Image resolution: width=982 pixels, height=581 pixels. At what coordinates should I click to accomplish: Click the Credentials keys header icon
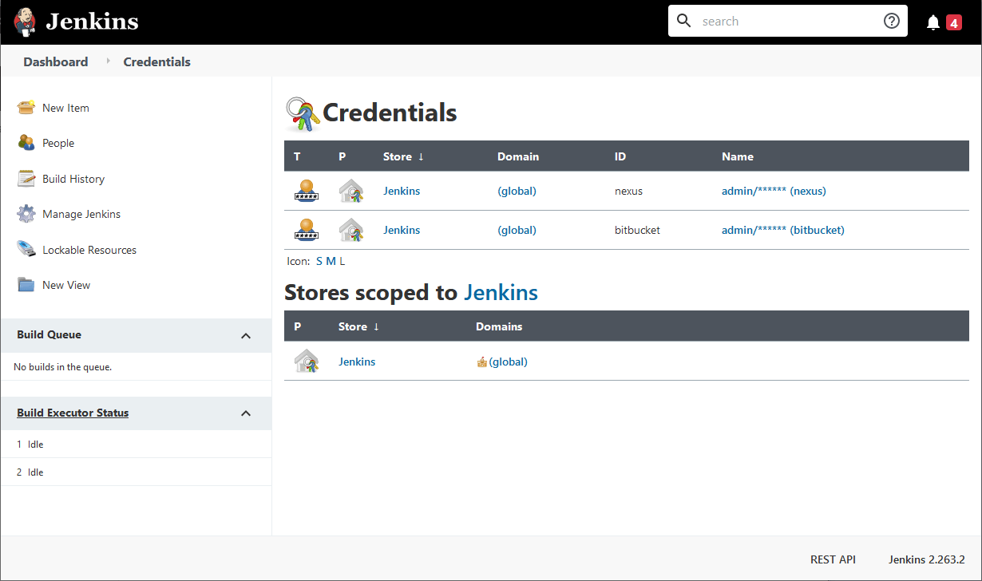pyautogui.click(x=303, y=114)
